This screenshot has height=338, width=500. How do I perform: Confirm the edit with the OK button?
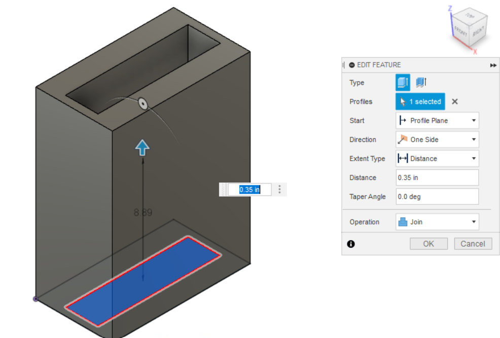tap(428, 244)
